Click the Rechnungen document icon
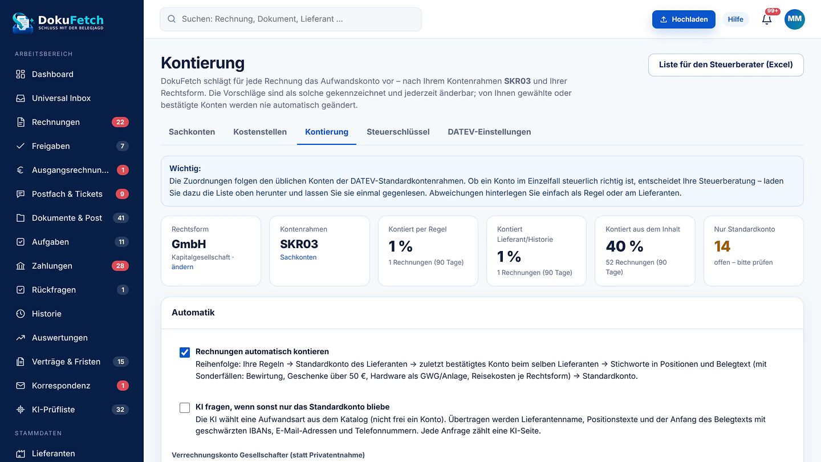The image size is (821, 462). [x=21, y=122]
